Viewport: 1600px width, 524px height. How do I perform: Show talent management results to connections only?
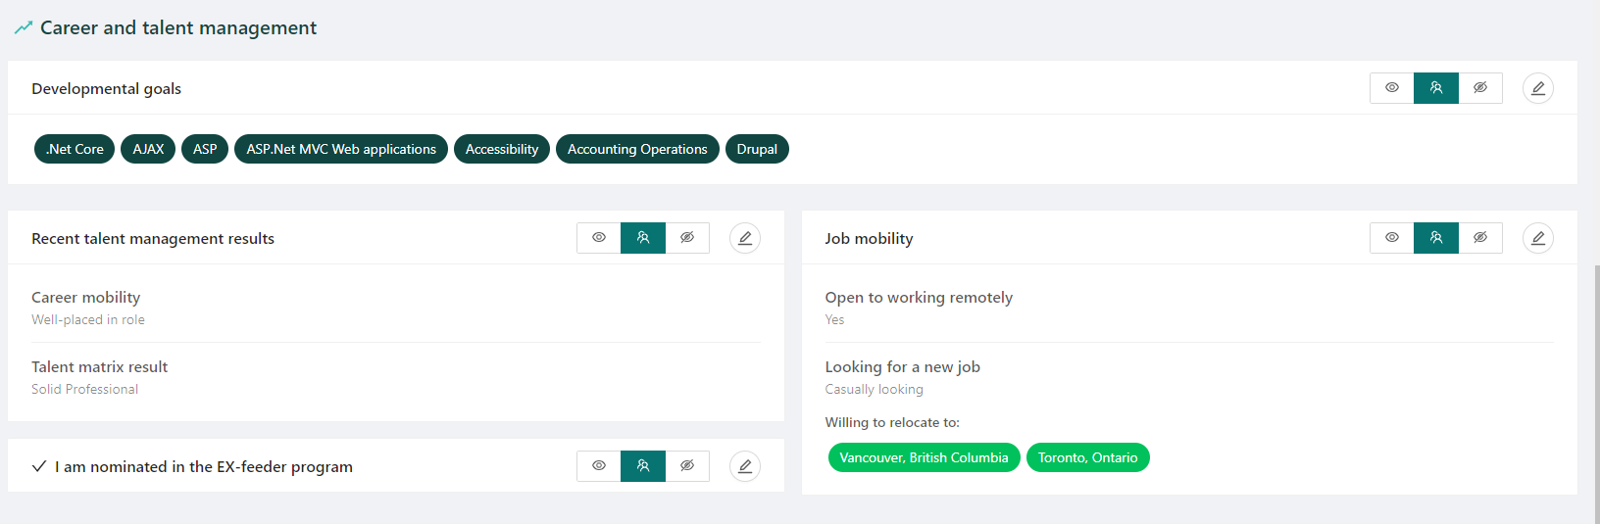pos(643,238)
